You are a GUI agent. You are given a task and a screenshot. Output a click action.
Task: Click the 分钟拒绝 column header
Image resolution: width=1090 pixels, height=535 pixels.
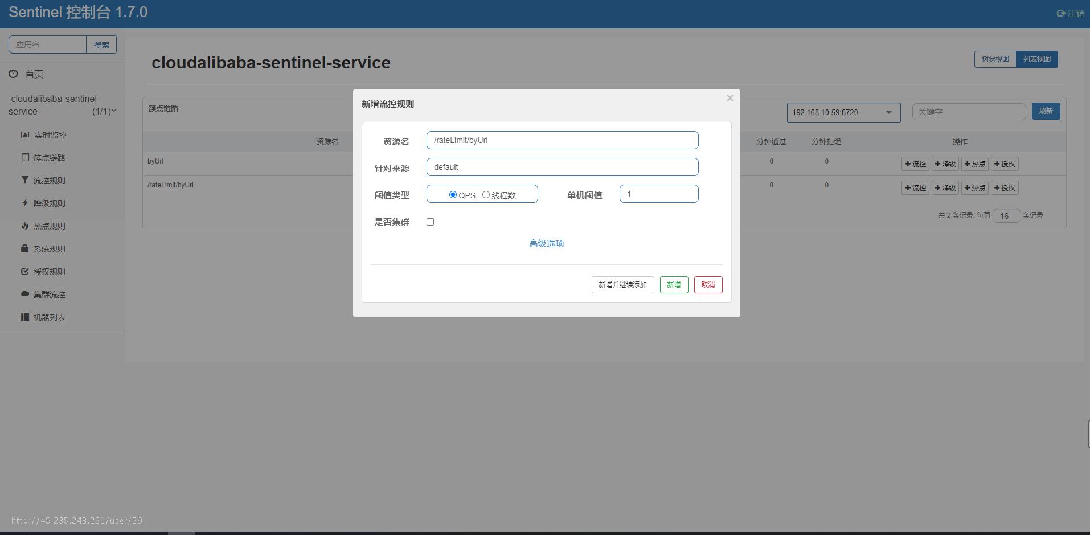826,141
